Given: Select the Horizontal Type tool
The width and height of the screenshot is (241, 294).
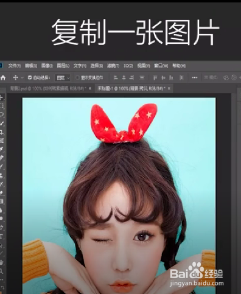Looking at the screenshot, I should click(1, 236).
